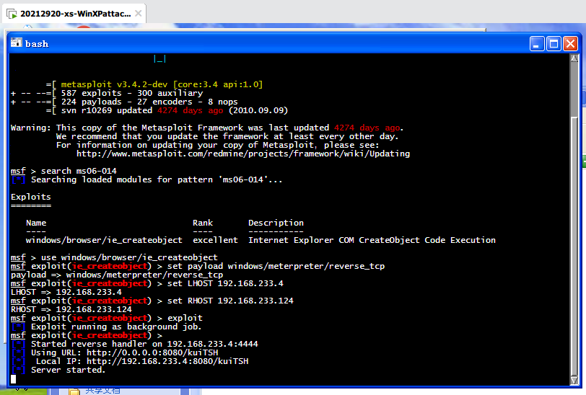The width and height of the screenshot is (586, 395).
Task: Click the '224 payloads - 27 encoders - 8 nops' line
Action: [x=149, y=102]
